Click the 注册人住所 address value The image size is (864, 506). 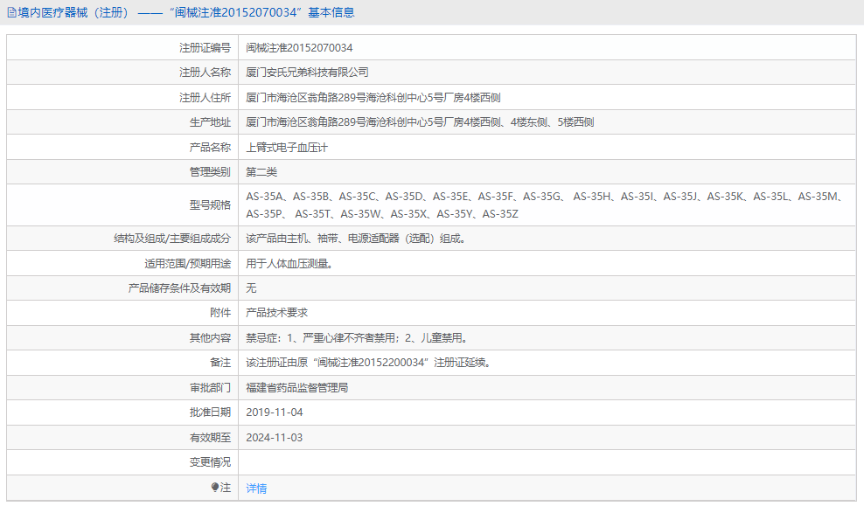point(373,98)
